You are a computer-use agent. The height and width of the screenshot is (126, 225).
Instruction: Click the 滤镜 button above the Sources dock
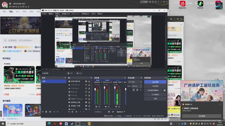pos(79,73)
